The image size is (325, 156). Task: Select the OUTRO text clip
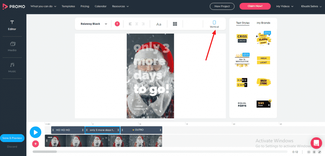(x=141, y=130)
